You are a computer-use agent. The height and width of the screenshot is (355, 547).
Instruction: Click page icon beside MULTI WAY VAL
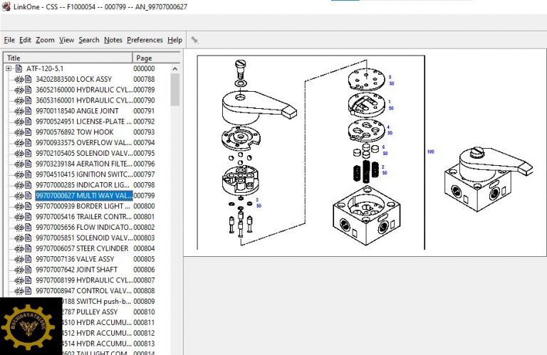[28, 196]
